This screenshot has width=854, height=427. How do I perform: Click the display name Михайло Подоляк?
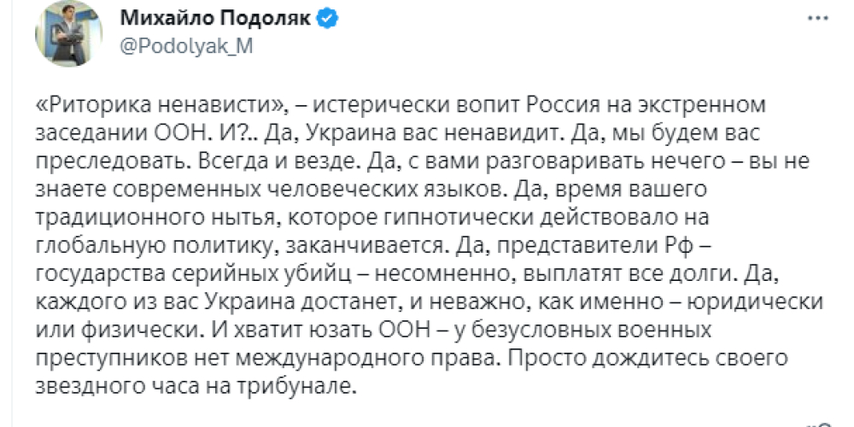coord(216,20)
